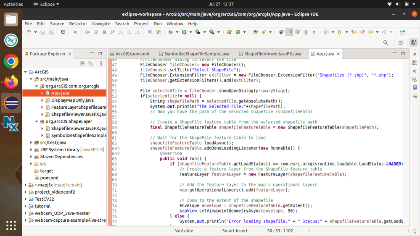
Task: Select DisplayMapOnly.java in Package Explorer
Action: pos(72,100)
